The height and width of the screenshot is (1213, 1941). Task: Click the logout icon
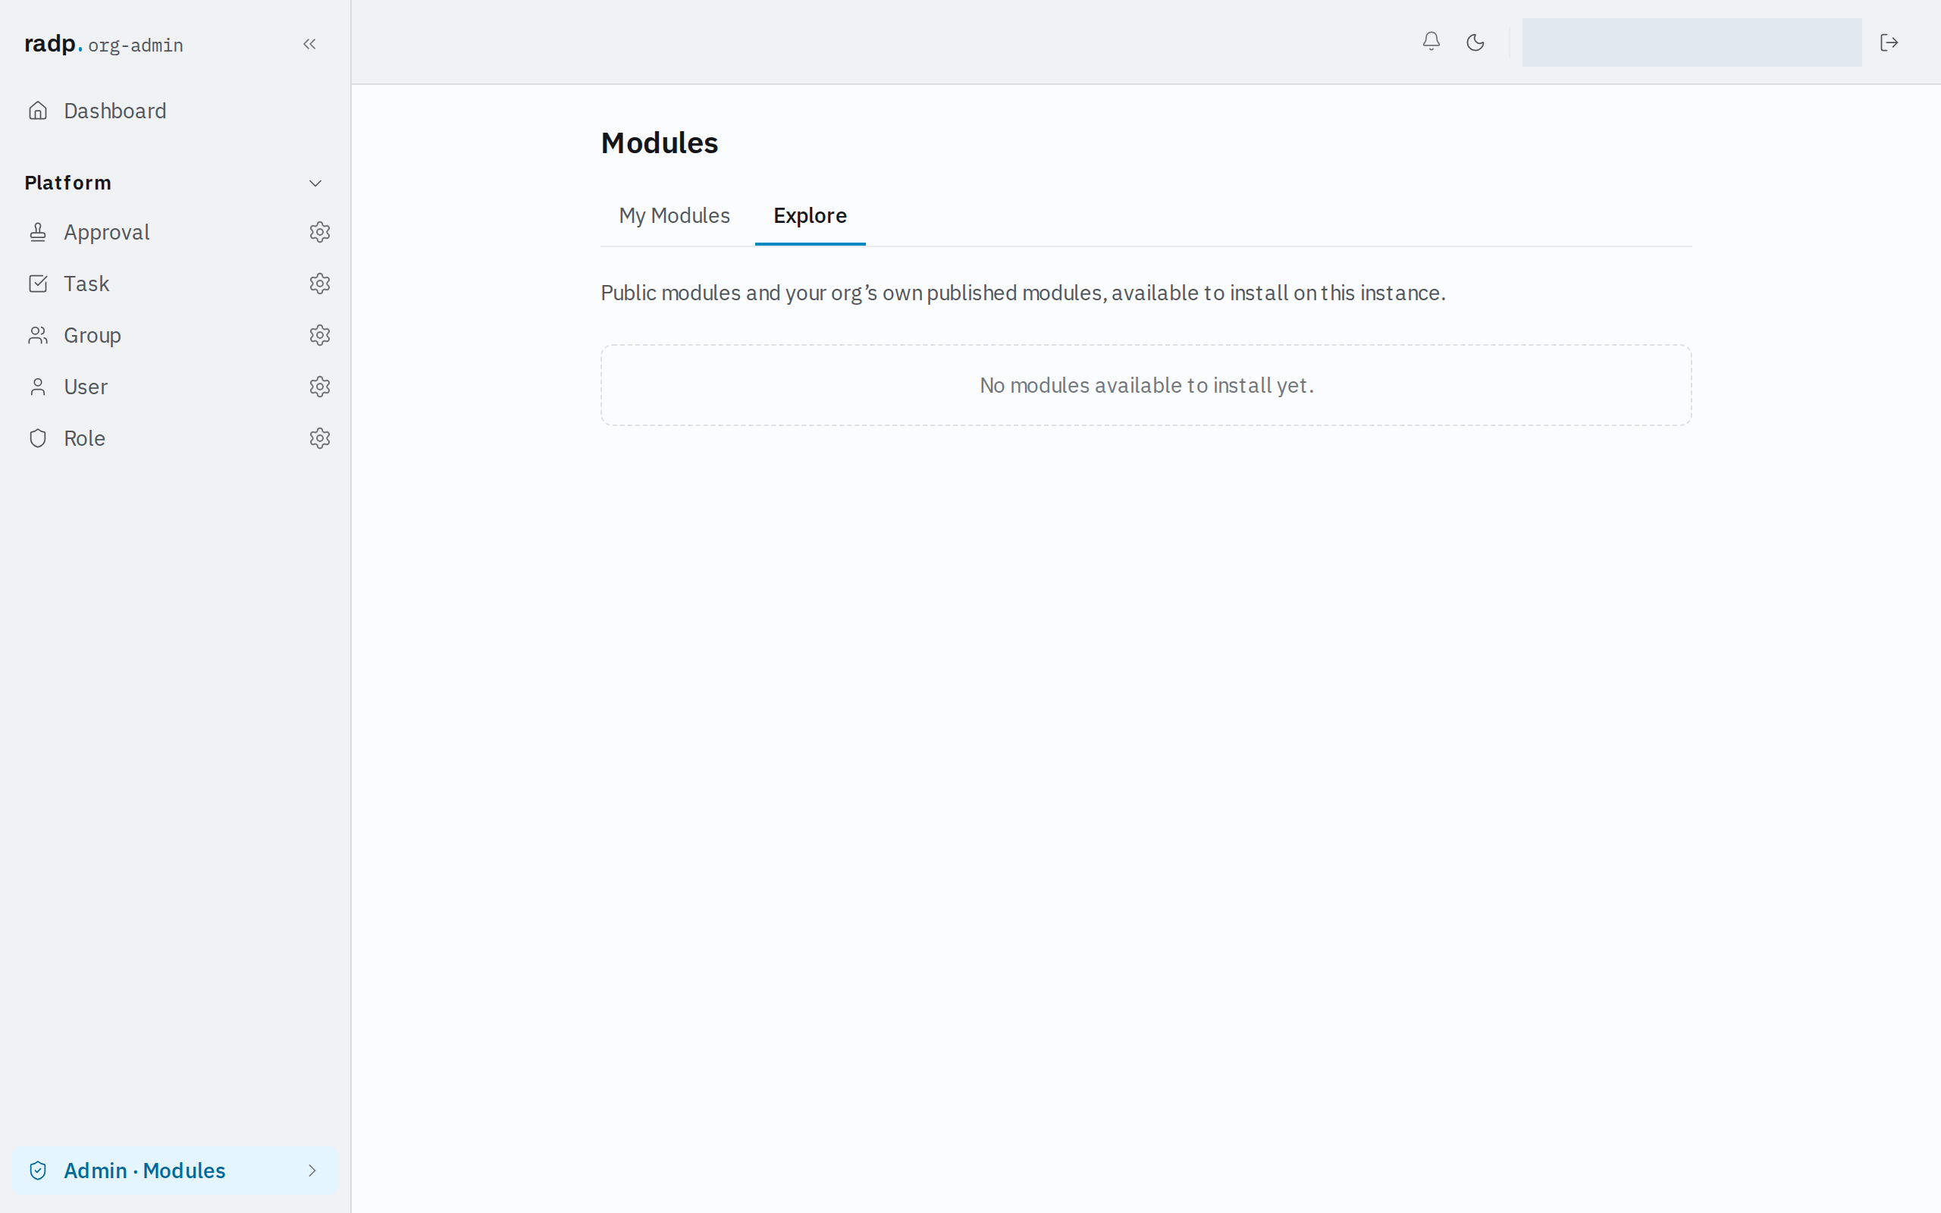point(1889,42)
